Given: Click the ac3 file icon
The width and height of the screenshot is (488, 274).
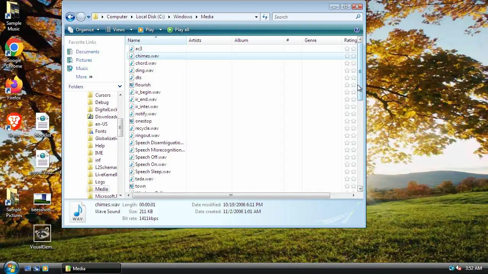Looking at the screenshot, I should (x=132, y=49).
